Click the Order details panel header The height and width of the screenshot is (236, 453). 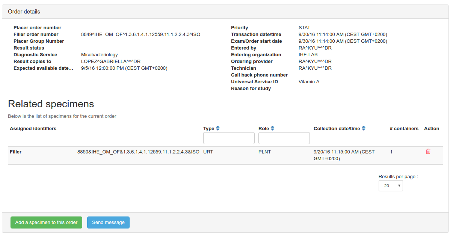tap(24, 12)
